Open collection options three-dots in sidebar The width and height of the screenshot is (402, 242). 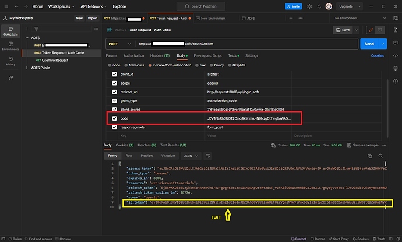96,29
